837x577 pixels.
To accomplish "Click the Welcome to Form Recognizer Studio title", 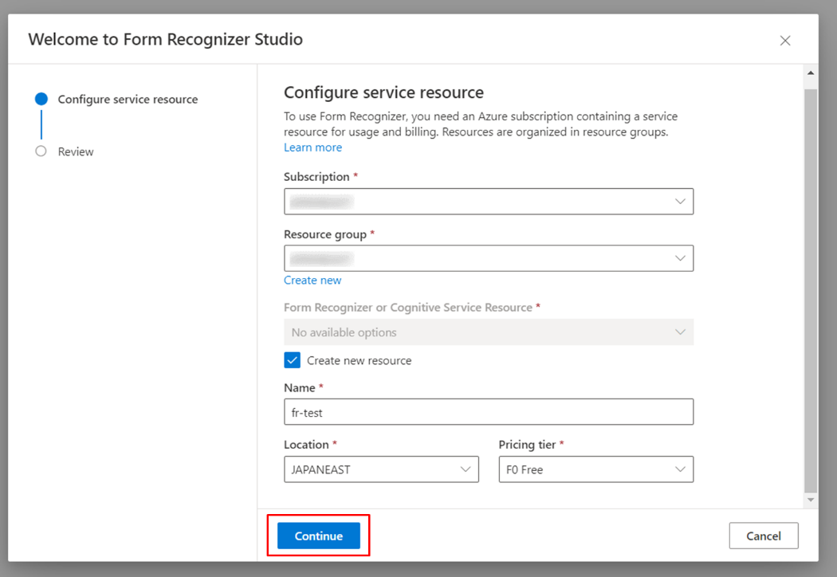I will click(166, 39).
